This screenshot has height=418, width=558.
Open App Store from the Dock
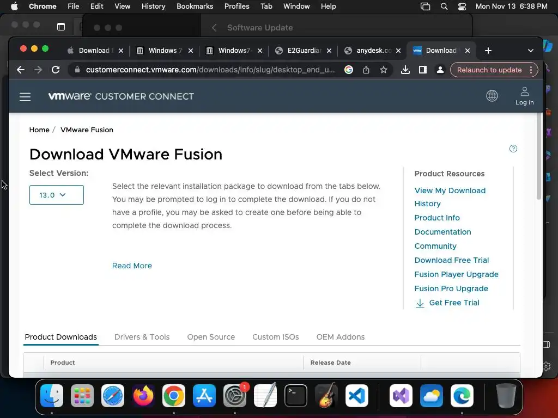[204, 396]
